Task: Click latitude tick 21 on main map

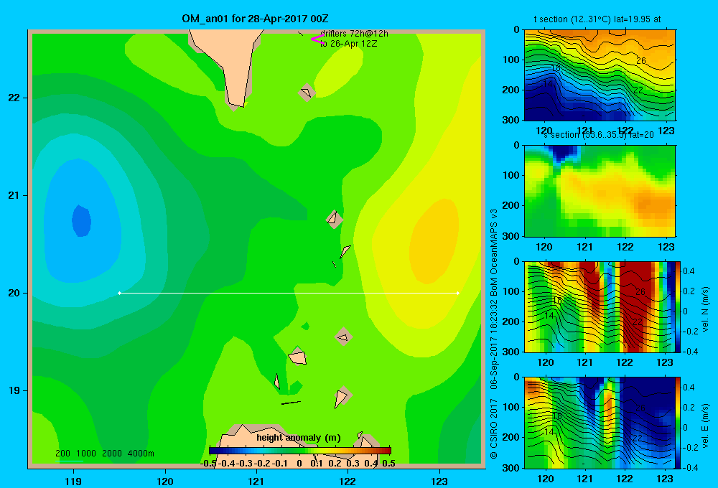Action: 14,195
